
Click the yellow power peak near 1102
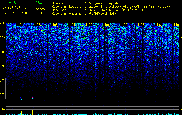(x=33, y=112)
